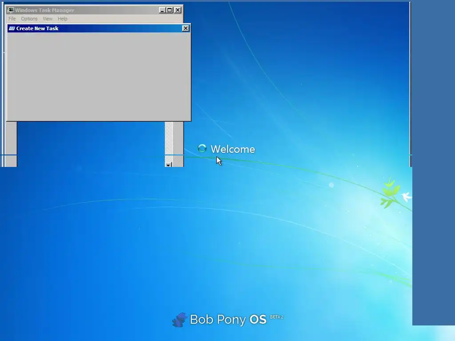
Task: Click the Task Manager vertical scrollbar track
Action: [x=168, y=142]
